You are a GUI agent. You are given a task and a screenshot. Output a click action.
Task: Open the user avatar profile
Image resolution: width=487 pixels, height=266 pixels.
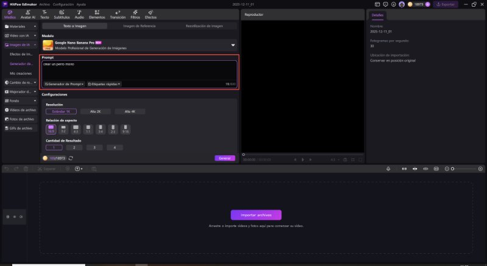point(402,4)
